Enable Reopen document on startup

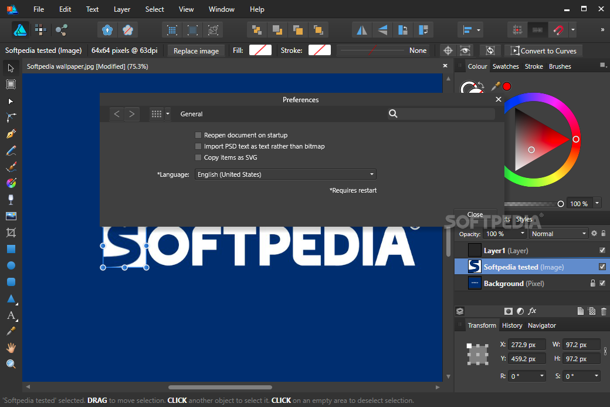point(198,135)
